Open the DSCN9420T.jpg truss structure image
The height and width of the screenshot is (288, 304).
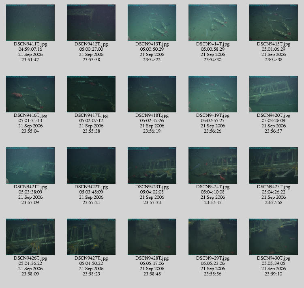tap(274, 94)
